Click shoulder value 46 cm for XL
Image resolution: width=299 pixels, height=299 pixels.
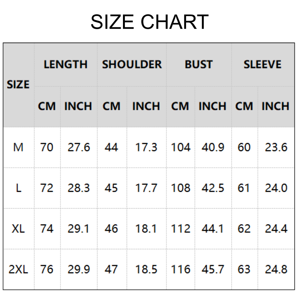pos(111,228)
